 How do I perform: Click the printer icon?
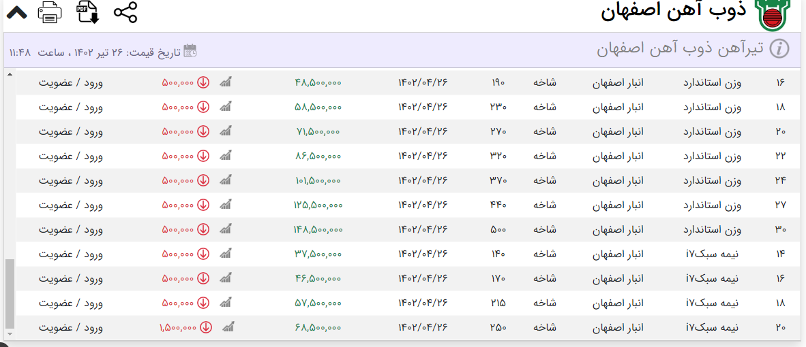click(50, 12)
